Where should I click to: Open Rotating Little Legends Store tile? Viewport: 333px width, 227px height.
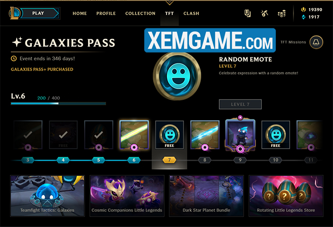286,196
